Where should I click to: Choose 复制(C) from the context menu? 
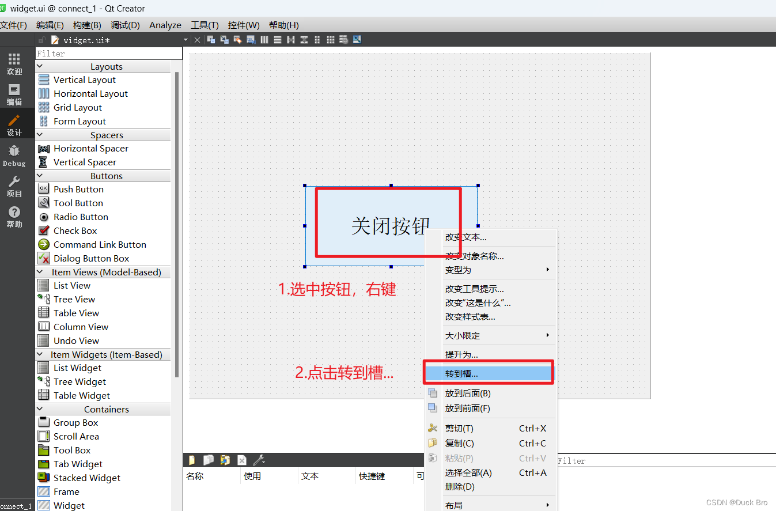coord(491,443)
